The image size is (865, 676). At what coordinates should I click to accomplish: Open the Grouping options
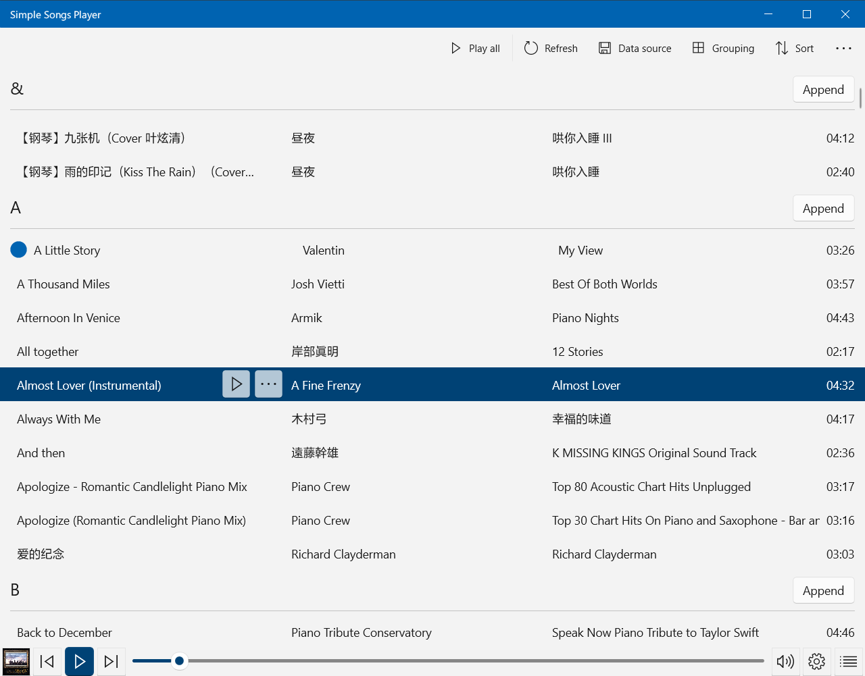coord(723,48)
